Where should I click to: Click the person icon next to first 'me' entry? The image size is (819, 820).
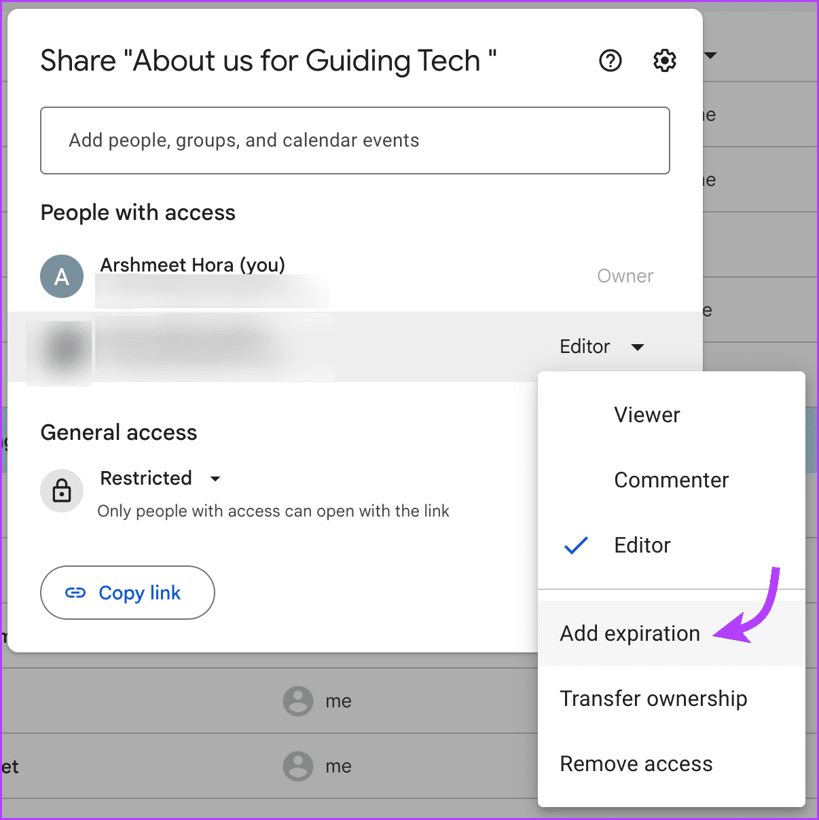pos(297,701)
